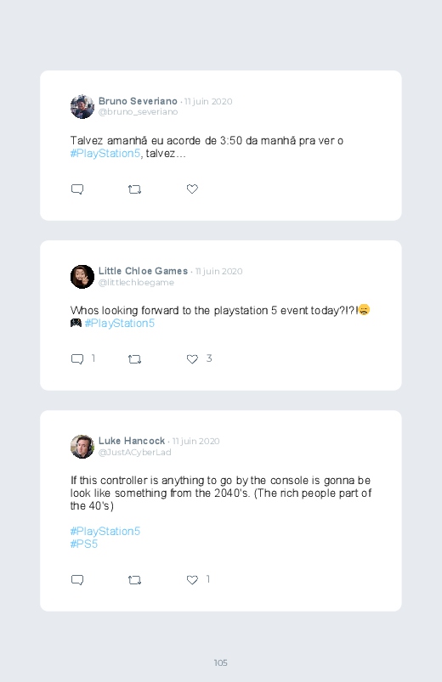Open Luke Hancock's profile photo
This screenshot has height=682, width=442.
pos(82,446)
